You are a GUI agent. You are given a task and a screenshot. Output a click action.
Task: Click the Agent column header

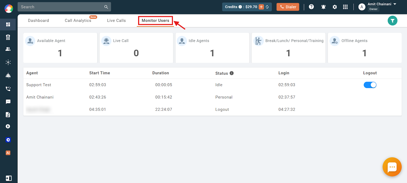[32, 73]
